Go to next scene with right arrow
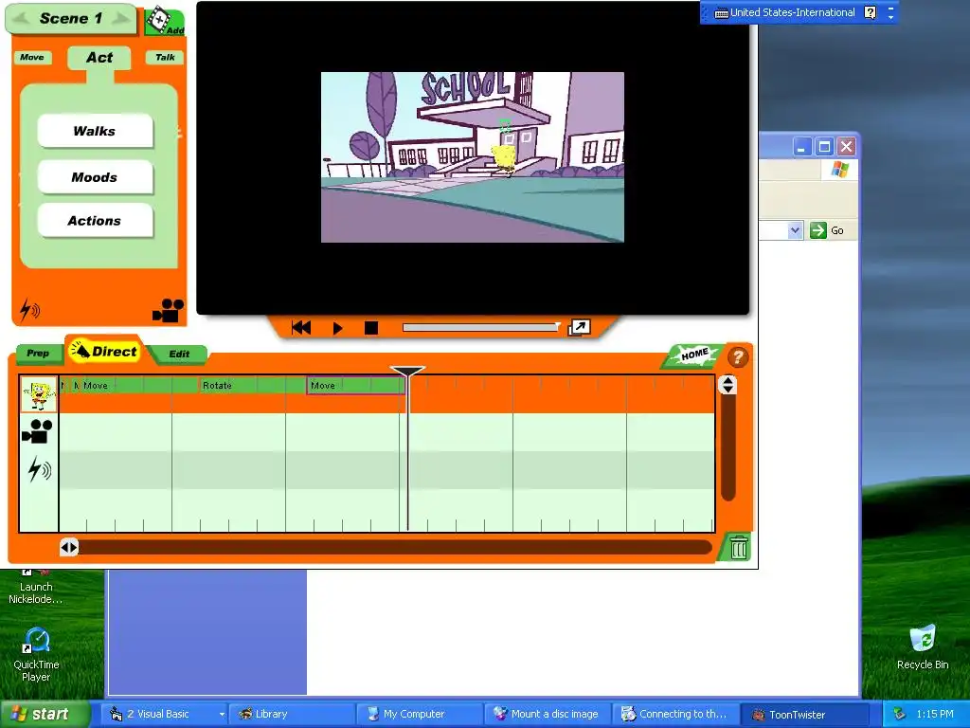 pyautogui.click(x=121, y=19)
